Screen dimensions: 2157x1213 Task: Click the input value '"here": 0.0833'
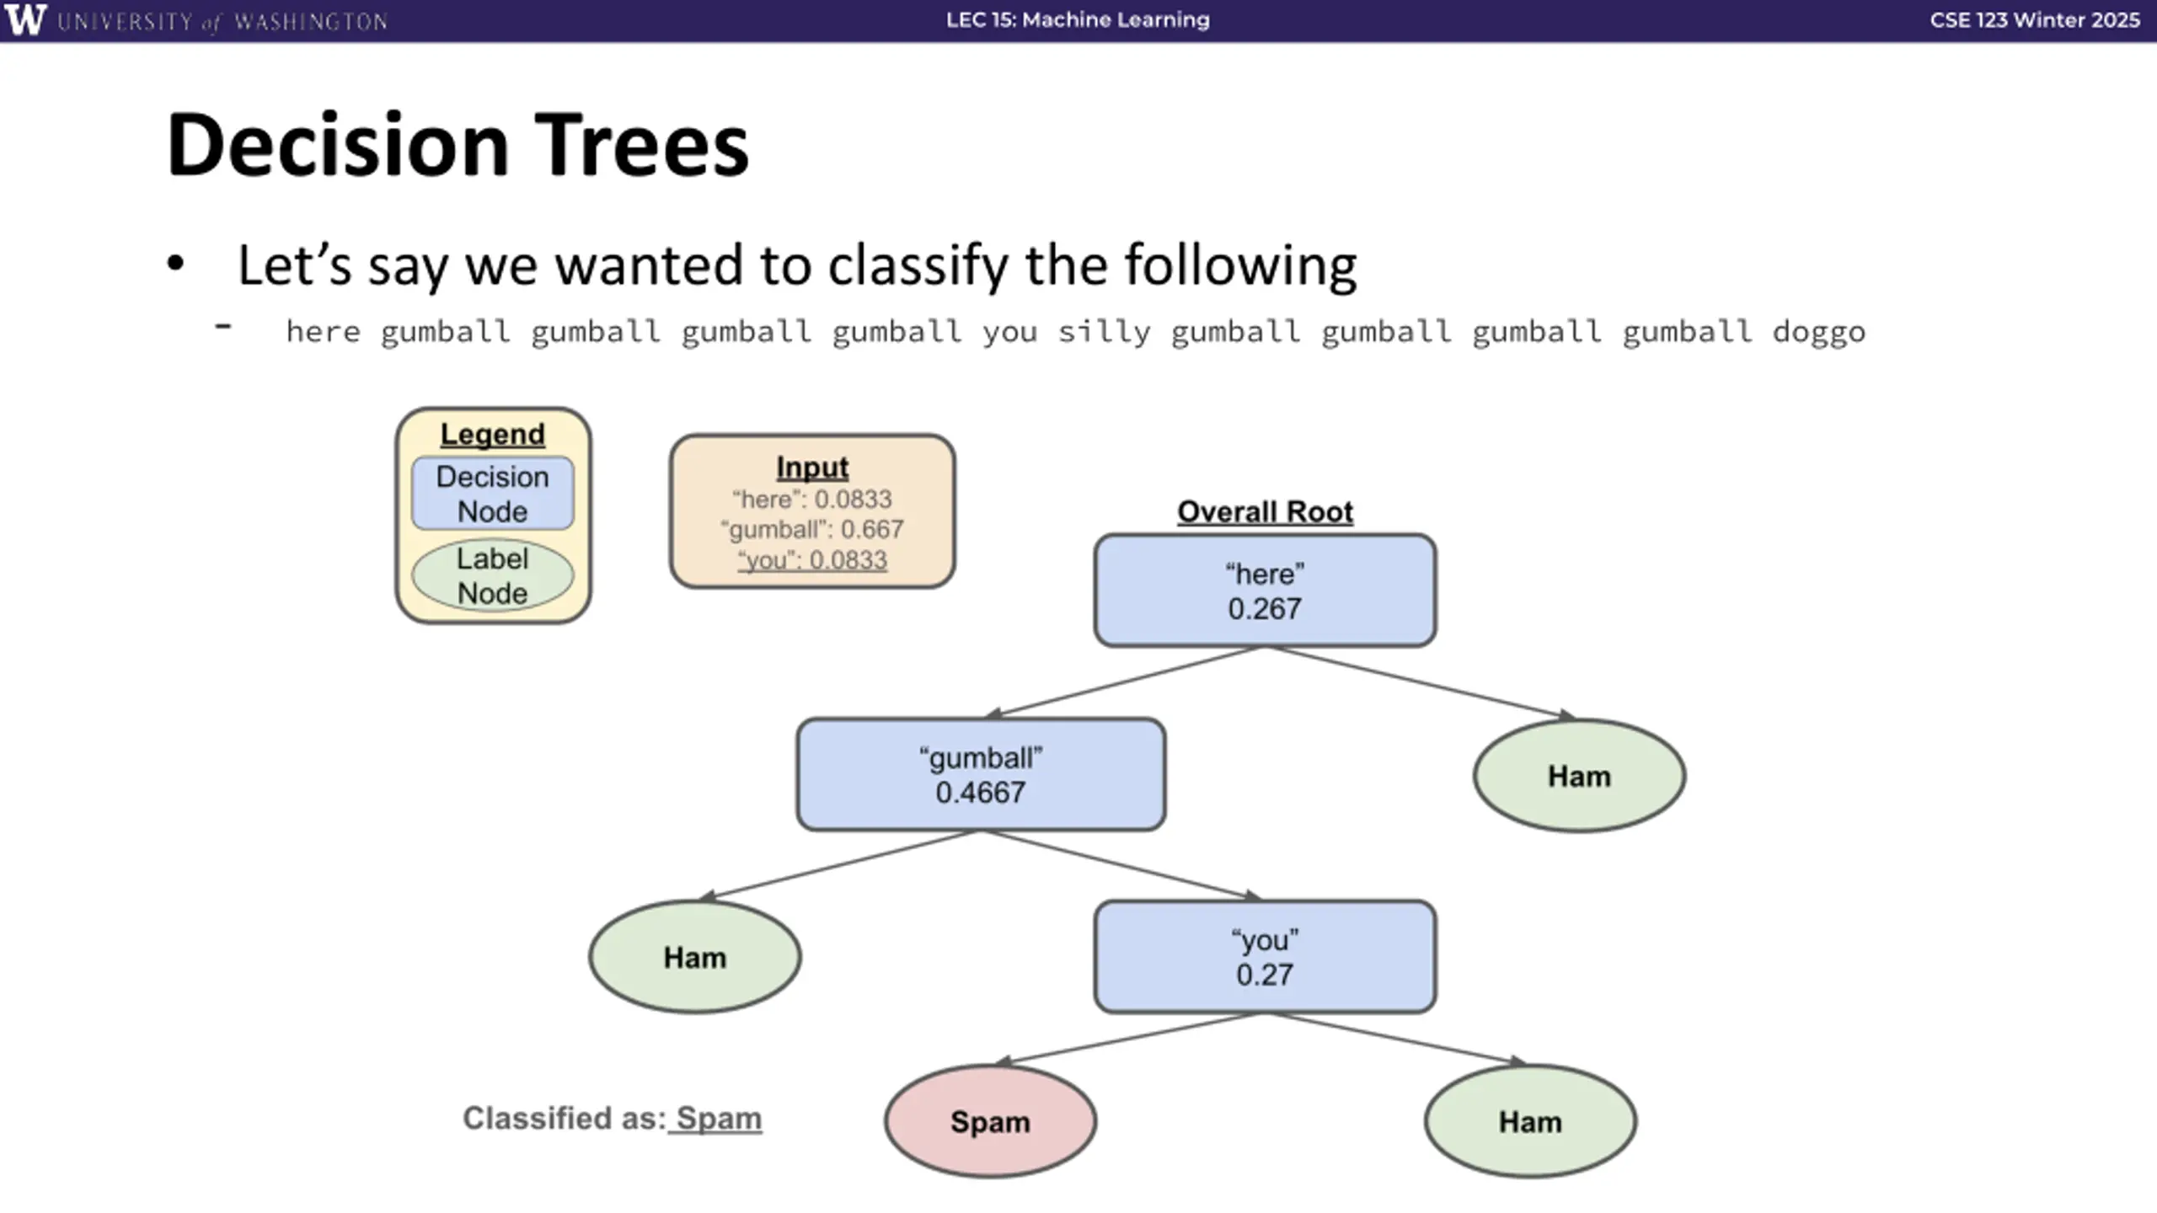coord(812,500)
